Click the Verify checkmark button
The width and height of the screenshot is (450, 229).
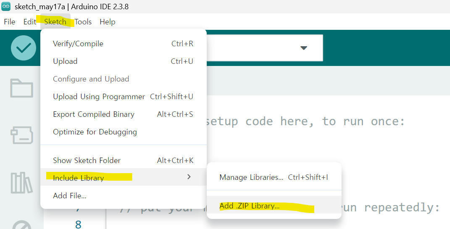tap(24, 48)
